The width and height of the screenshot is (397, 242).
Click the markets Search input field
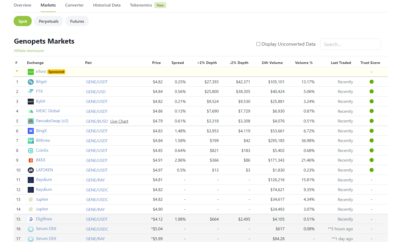350,44
